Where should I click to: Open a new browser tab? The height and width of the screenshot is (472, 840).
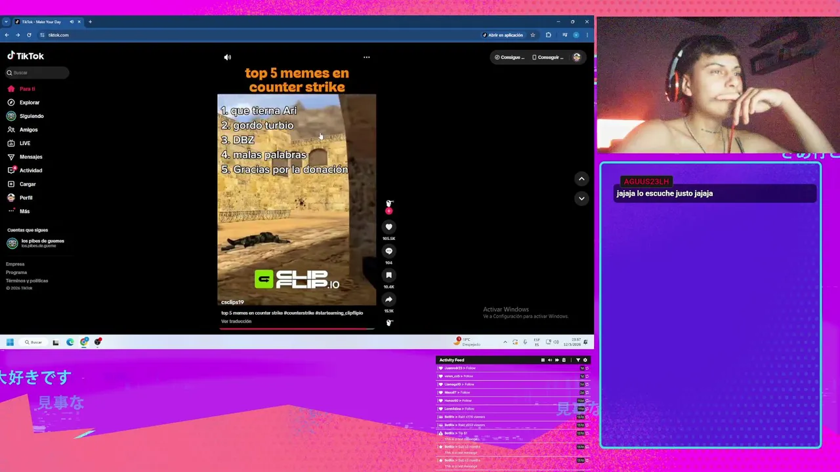[90, 22]
